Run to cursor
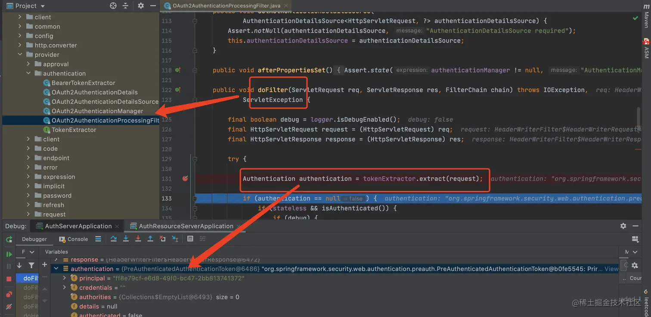651x317 pixels. (175, 239)
